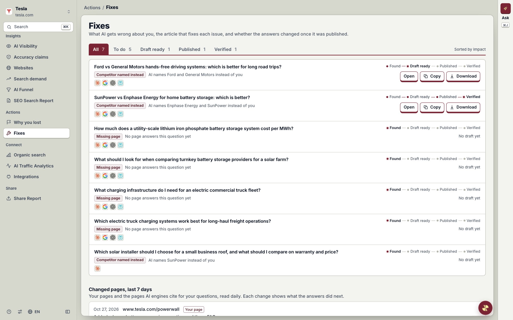513x320 pixels.
Task: Open www.tesla.com/powerwall changed page link
Action: tap(151, 309)
